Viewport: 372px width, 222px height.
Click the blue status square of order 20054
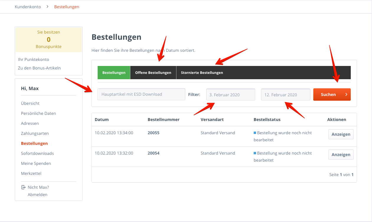255,153
